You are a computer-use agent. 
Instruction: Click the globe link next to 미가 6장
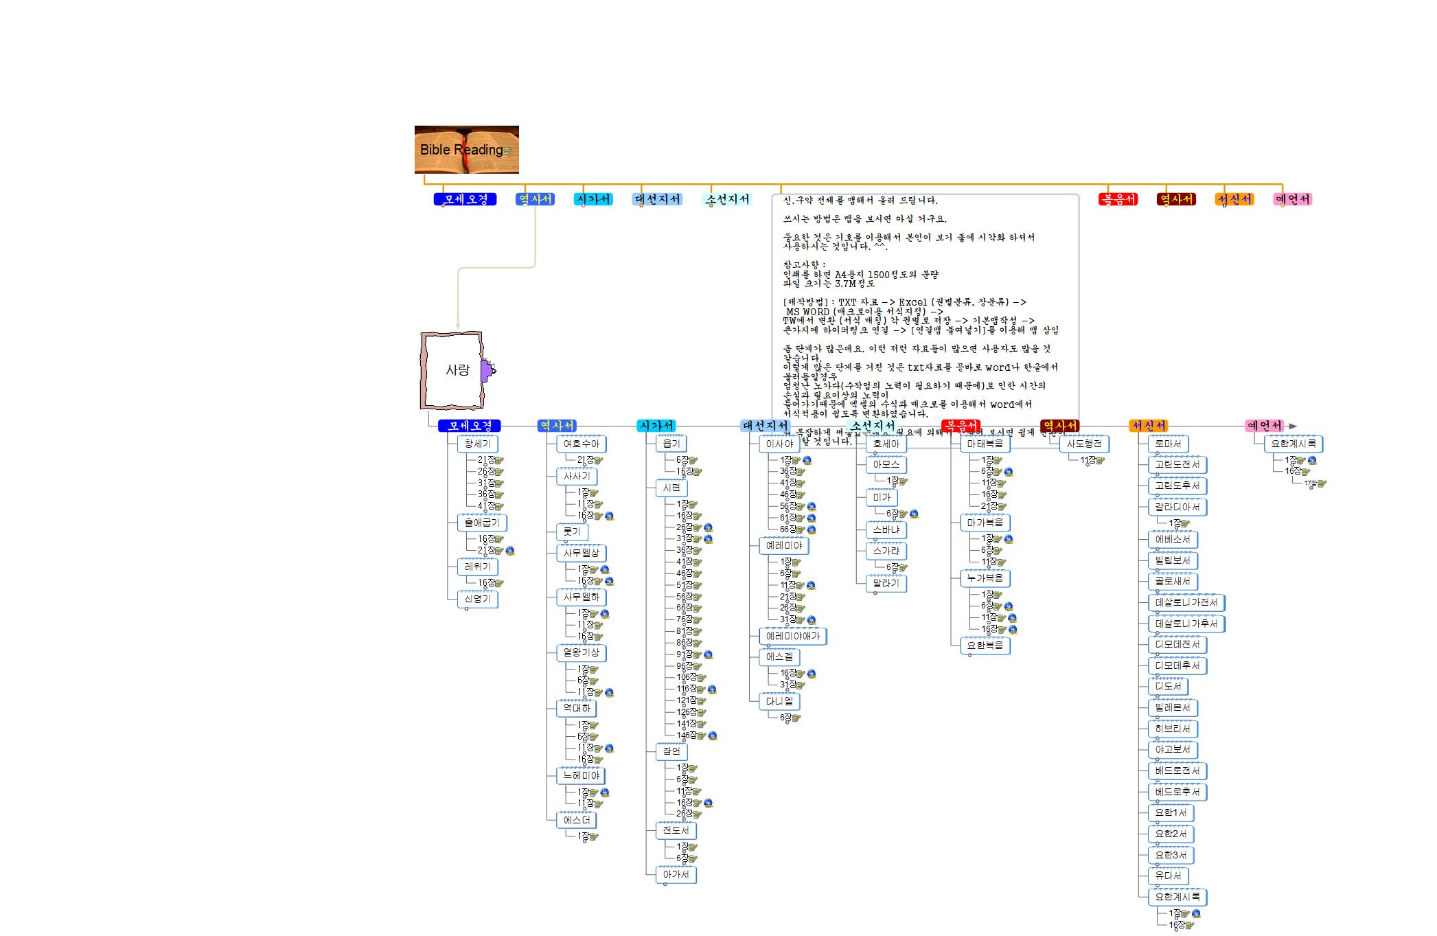point(914,514)
